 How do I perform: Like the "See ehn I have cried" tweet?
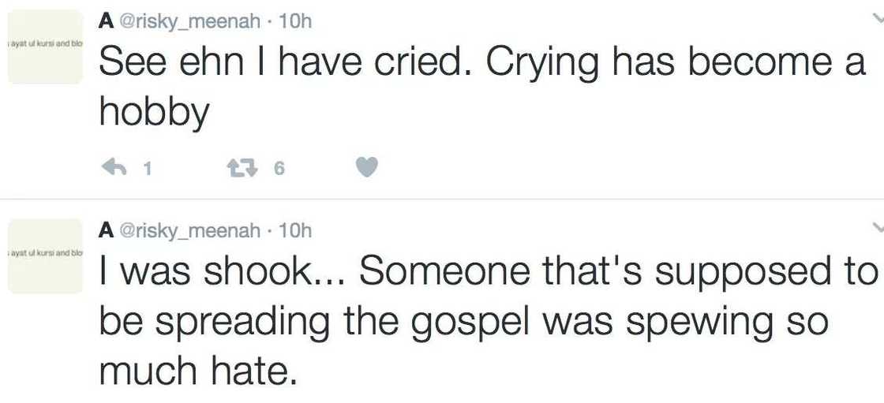click(367, 167)
